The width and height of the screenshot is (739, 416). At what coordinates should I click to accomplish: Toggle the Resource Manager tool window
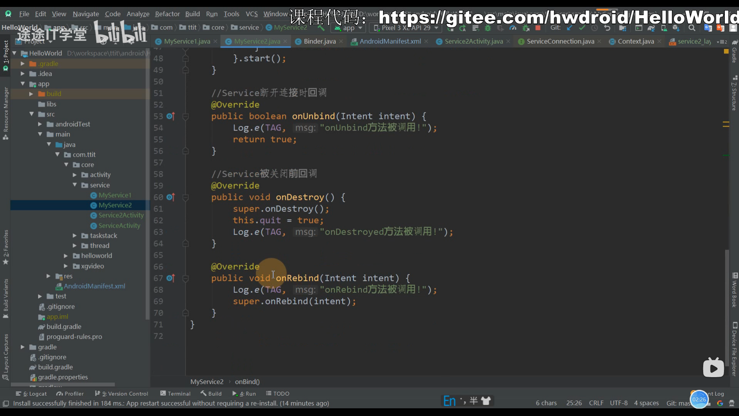[x=5, y=113]
